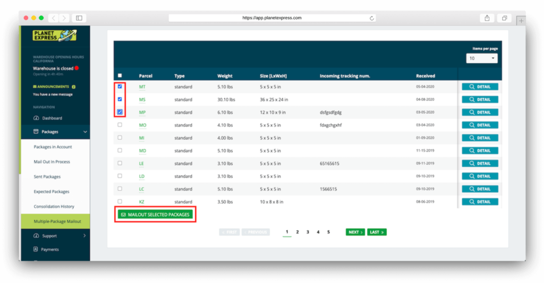Open the Detail button for parcel KZ
Screen dimensions: 544x283
(x=480, y=202)
